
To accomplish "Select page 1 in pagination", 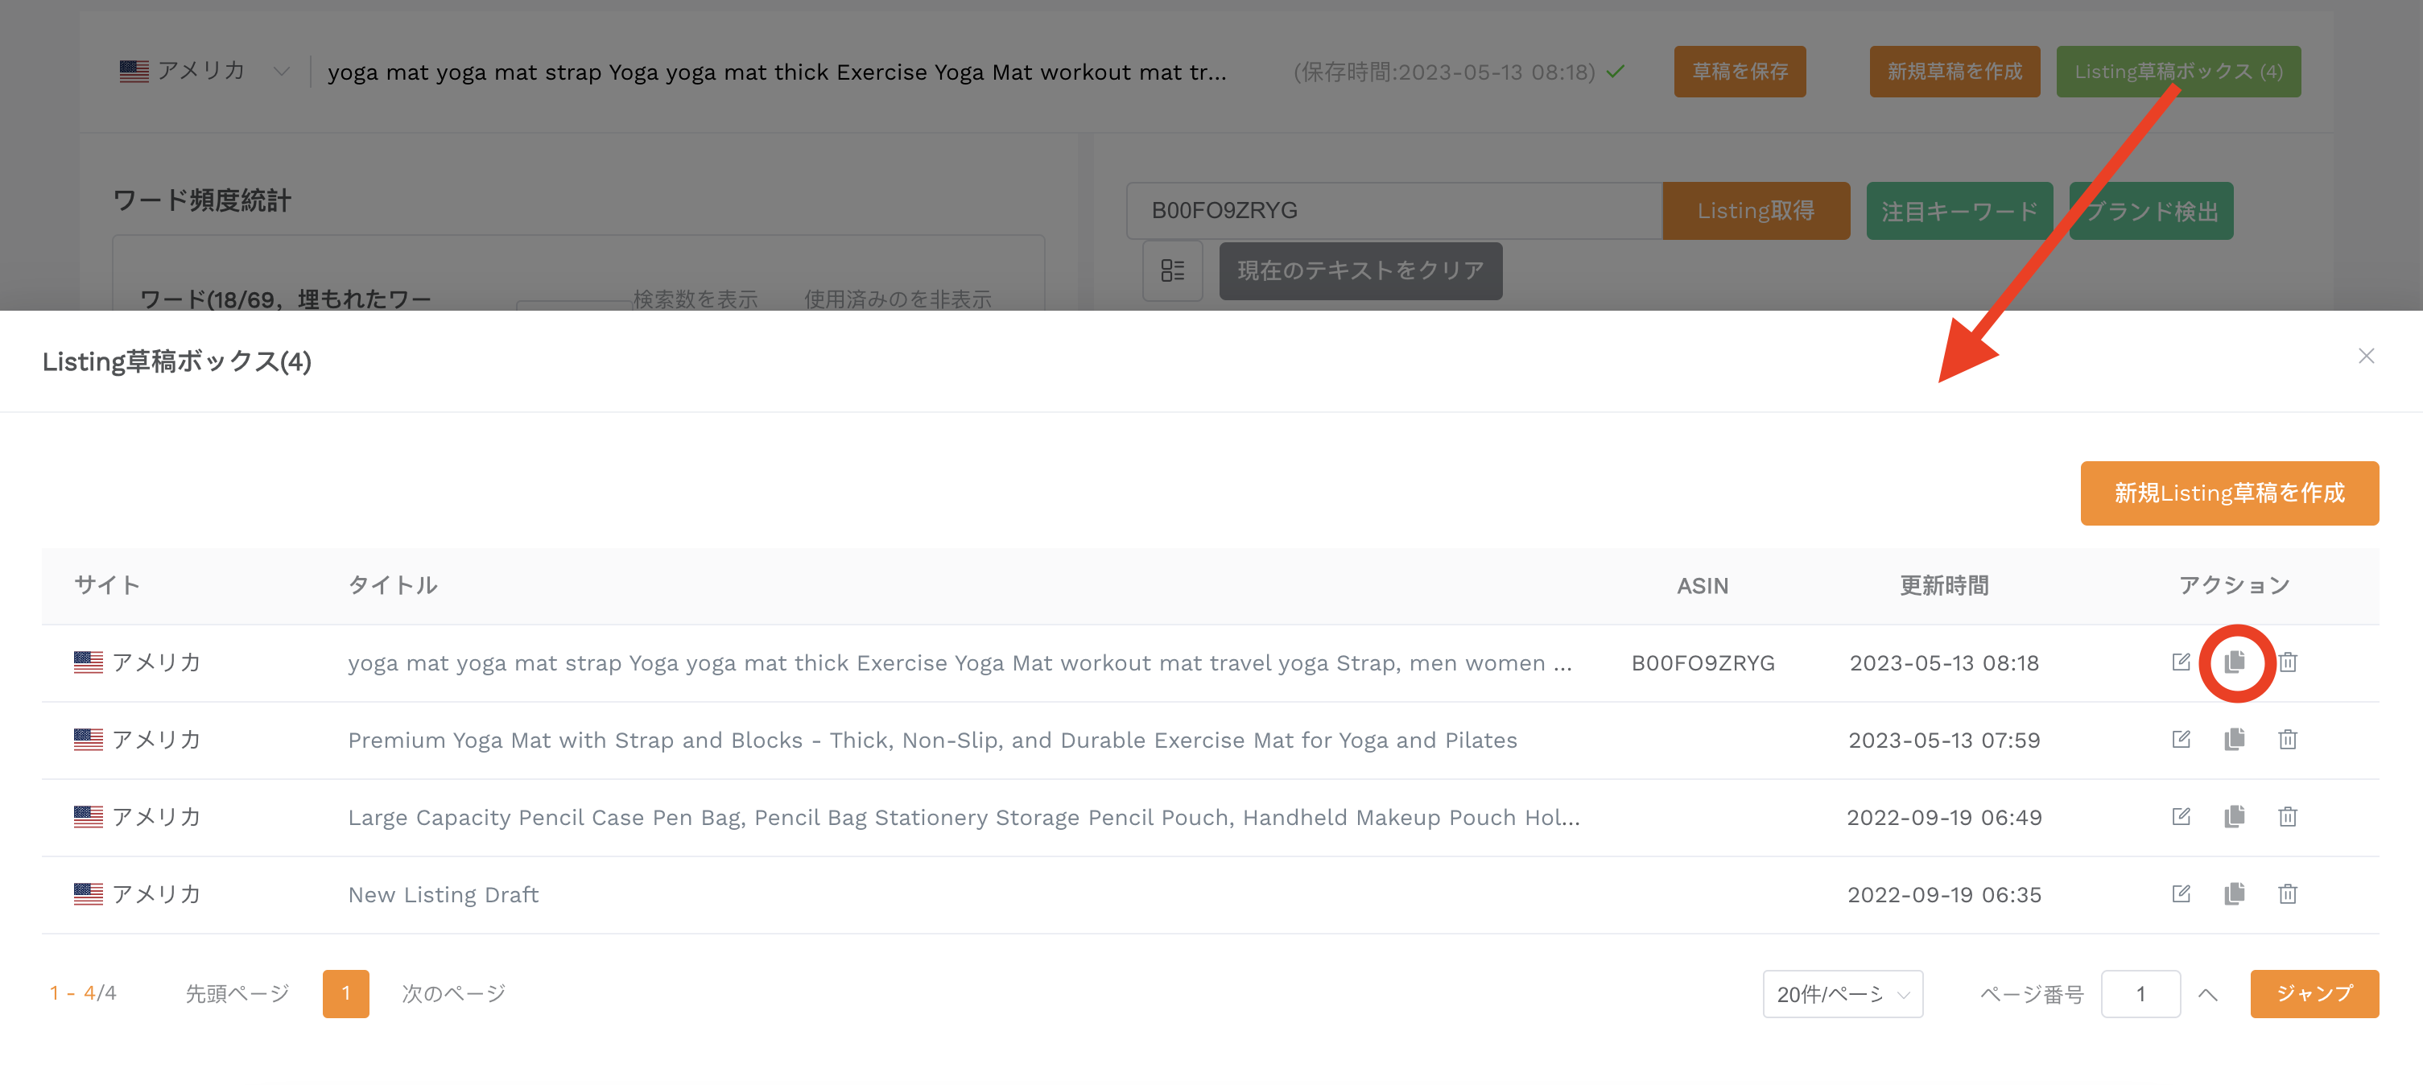I will [x=345, y=993].
